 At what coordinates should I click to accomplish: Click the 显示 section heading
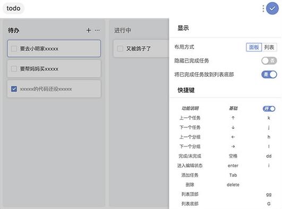coord(183,28)
